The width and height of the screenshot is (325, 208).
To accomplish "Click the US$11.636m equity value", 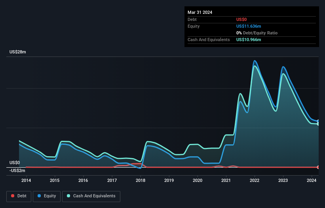I will tap(249, 26).
